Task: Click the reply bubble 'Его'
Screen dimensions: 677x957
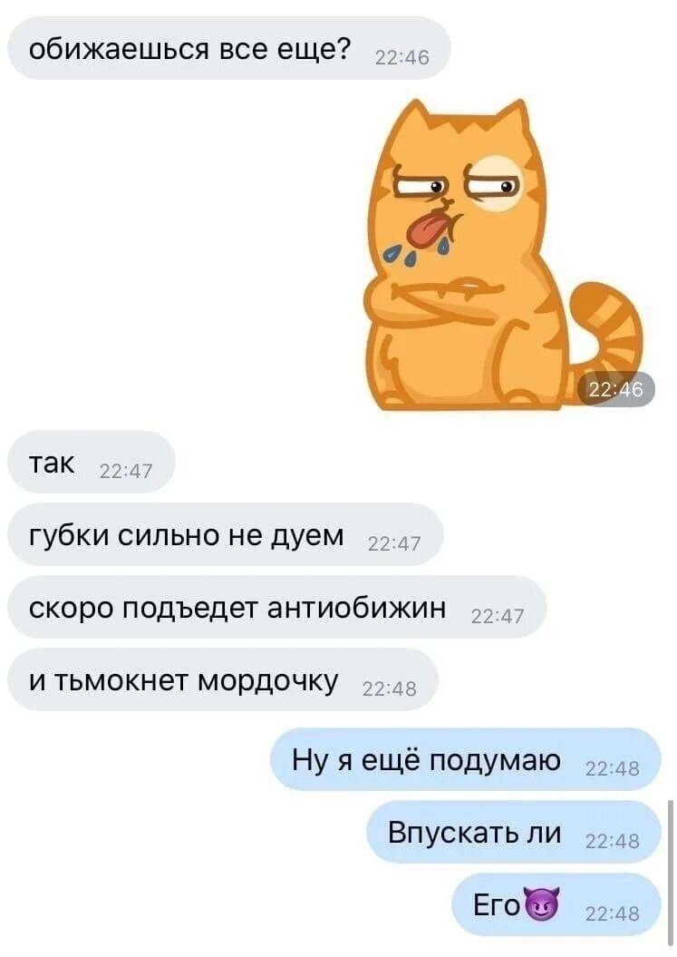Action: 556,904
